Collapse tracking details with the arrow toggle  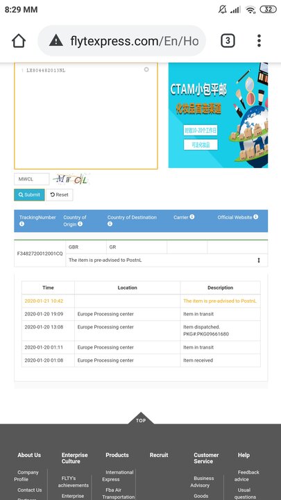[259, 260]
